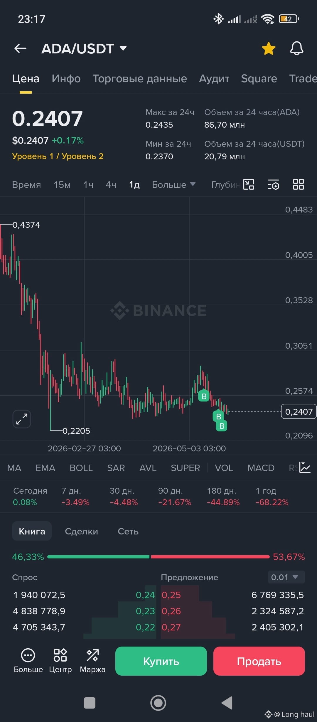Enable the SAR indicator
317x722 pixels.
click(x=116, y=468)
